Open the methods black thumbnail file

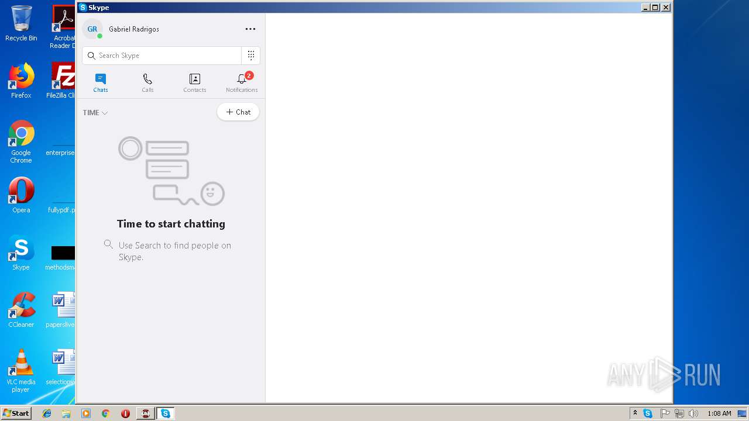[x=61, y=257]
